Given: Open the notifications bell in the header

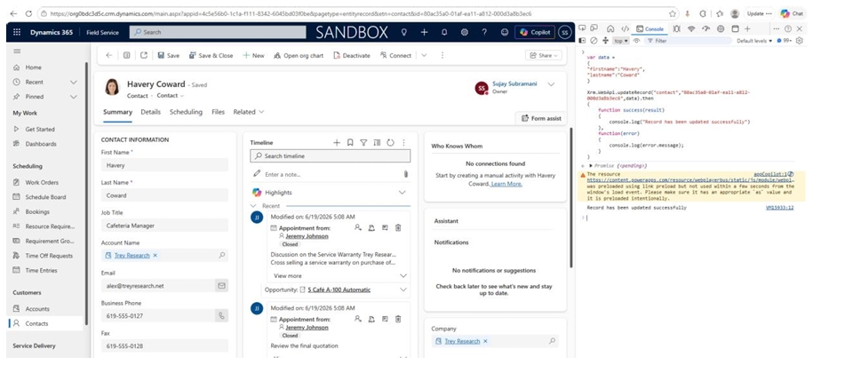Looking at the screenshot, I should pos(444,32).
